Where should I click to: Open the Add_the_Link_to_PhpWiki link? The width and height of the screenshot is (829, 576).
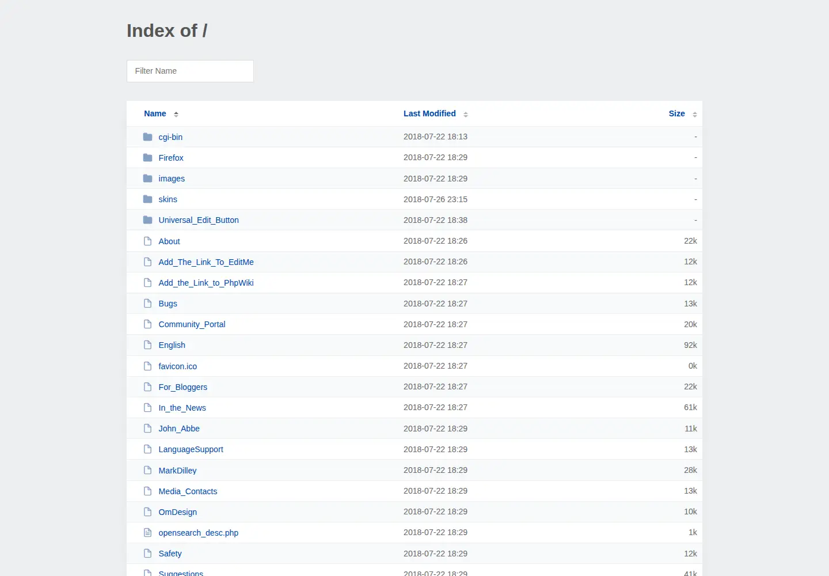tap(206, 283)
